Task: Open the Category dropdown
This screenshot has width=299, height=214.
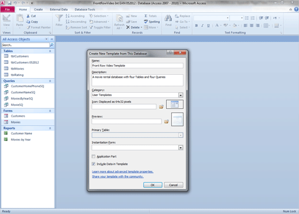Action: coord(181,95)
